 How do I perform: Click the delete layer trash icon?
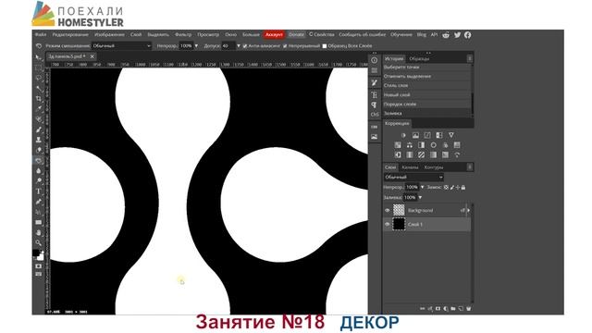[468, 308]
